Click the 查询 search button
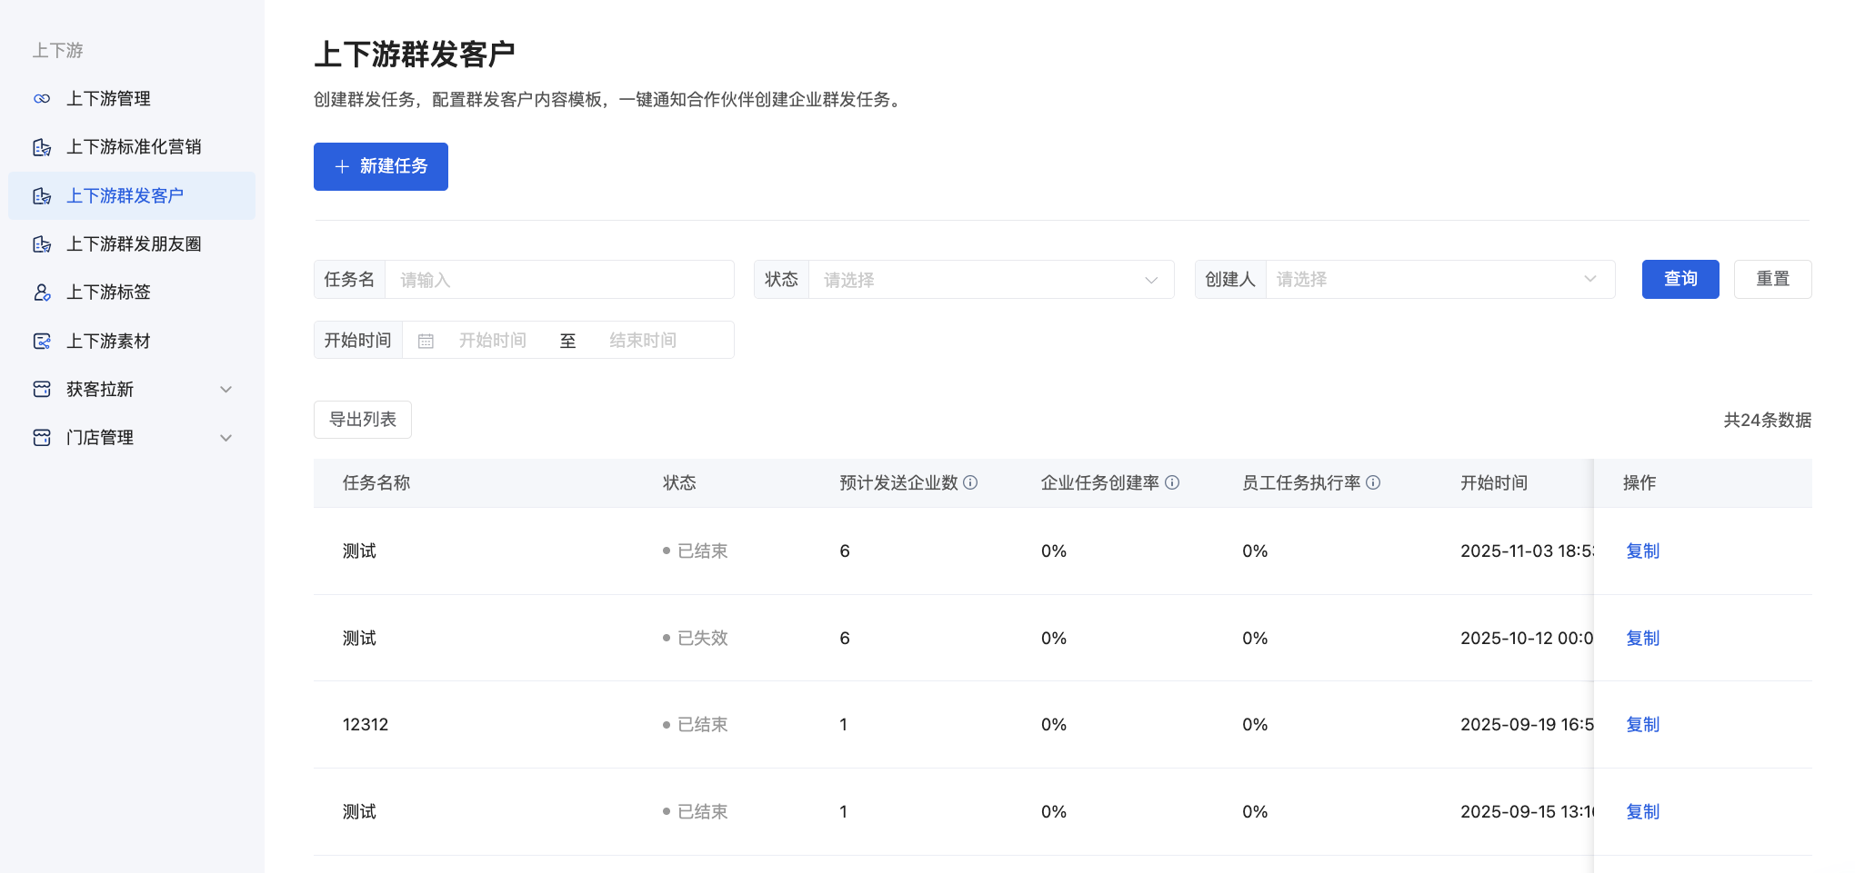1855x873 pixels. [x=1680, y=279]
